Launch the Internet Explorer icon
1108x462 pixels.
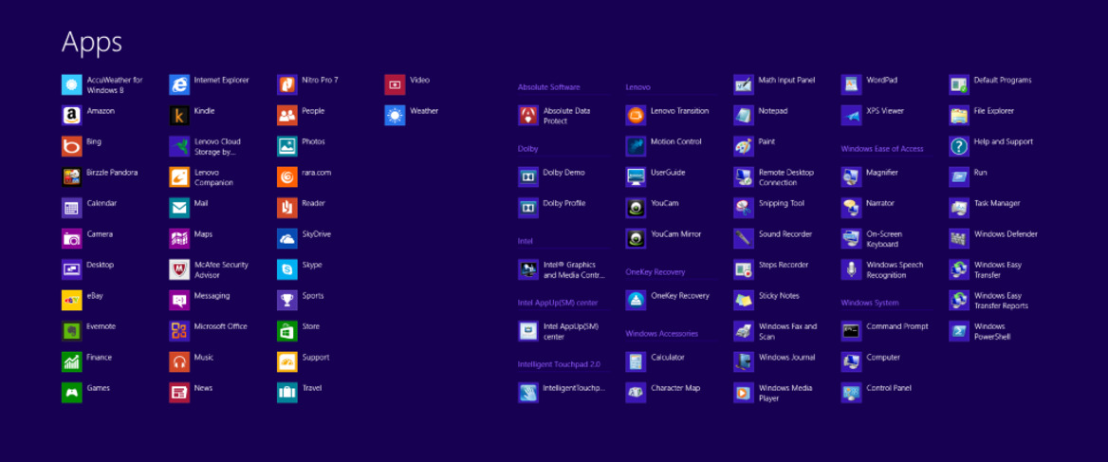[x=179, y=84]
